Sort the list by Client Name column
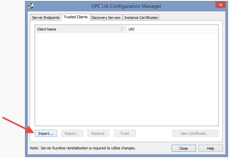Screen dimensions: 229x158 tap(81, 29)
